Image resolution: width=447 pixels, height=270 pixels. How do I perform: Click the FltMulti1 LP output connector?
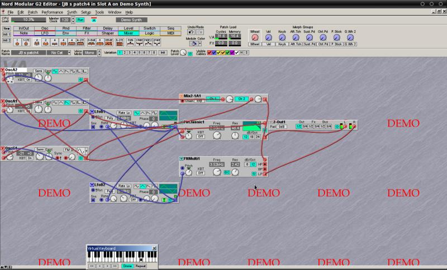[x=265, y=173]
